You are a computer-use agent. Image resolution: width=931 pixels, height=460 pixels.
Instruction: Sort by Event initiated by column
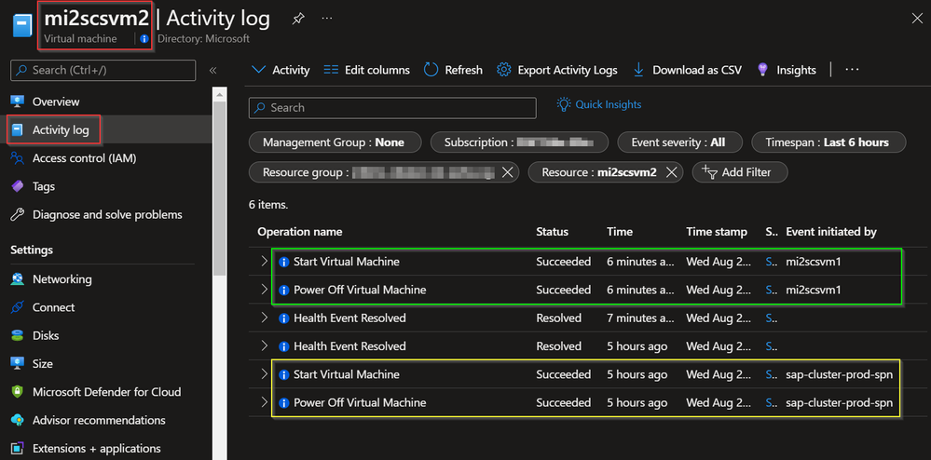tap(831, 232)
